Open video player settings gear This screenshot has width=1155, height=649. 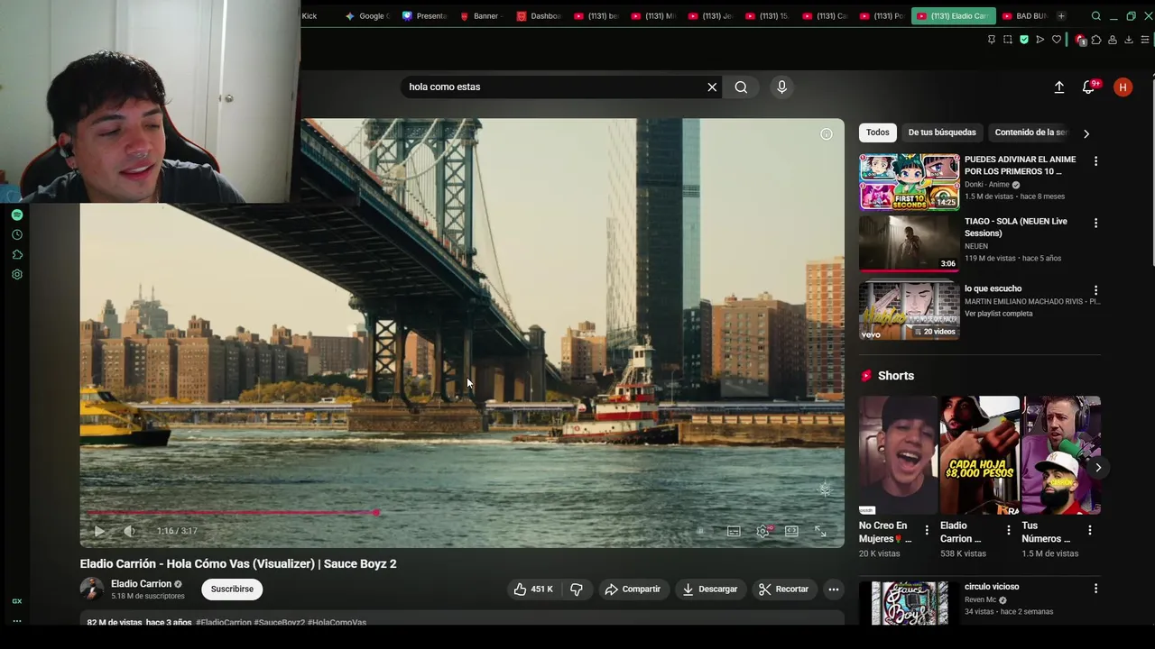[x=762, y=531]
